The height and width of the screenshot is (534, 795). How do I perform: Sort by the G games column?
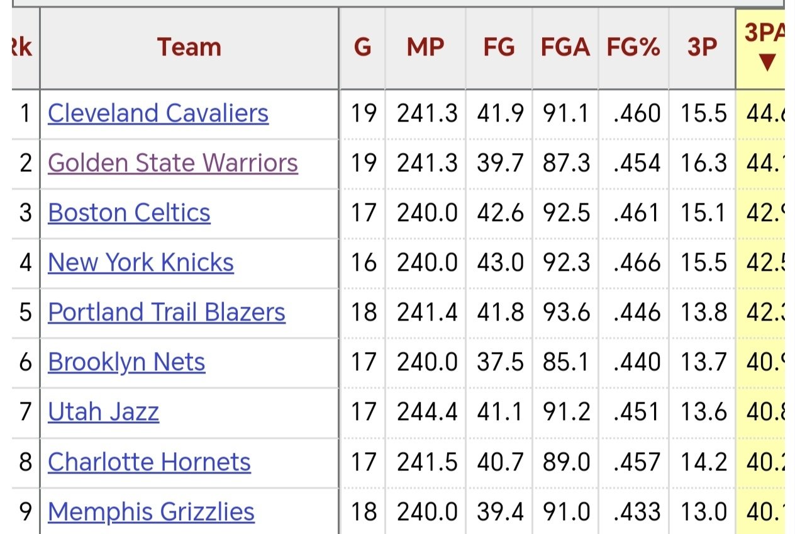tap(362, 47)
